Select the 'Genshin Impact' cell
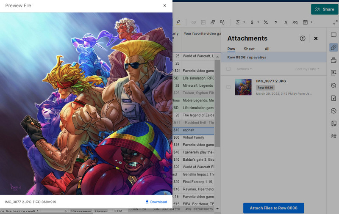 [198, 174]
